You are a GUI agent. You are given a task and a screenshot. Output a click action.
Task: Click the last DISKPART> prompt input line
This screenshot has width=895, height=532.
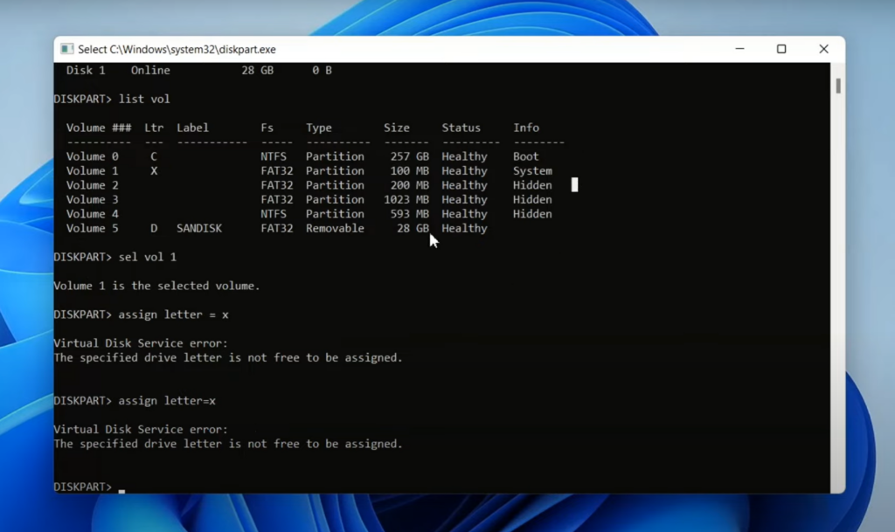click(90, 487)
